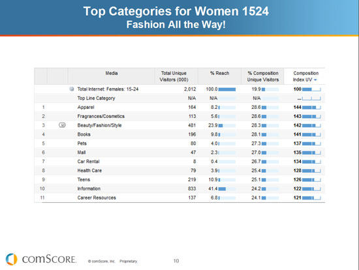Click the 833 unique visitors value
The height and width of the screenshot is (270, 359).
click(192, 188)
